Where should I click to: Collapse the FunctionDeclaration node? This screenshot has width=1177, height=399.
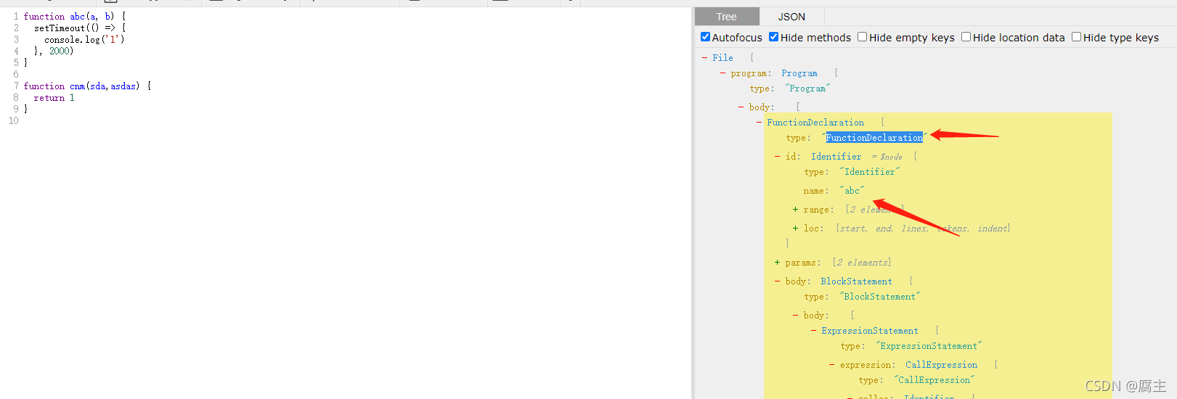click(759, 123)
